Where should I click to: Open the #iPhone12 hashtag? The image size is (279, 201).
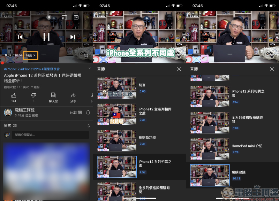(x=12, y=69)
